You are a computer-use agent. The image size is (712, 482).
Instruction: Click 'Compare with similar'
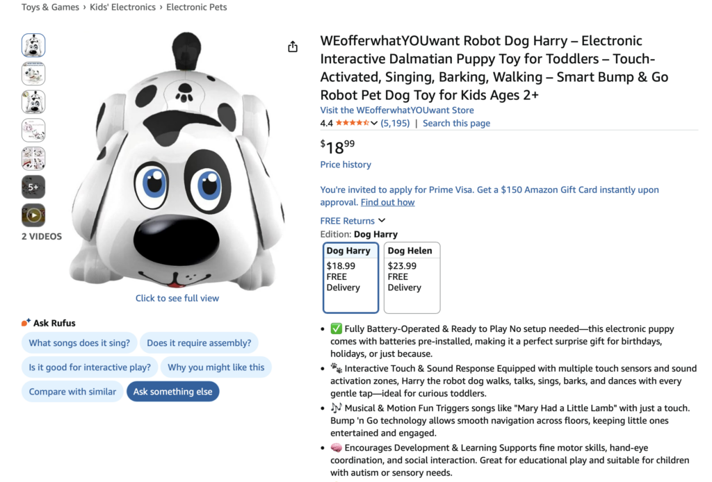tap(72, 391)
